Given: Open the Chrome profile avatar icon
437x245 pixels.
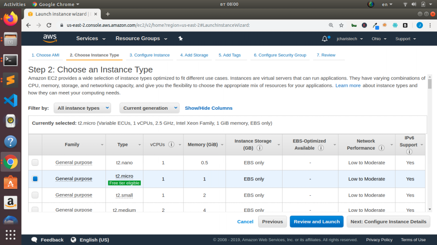Looking at the screenshot, I should pos(420,25).
